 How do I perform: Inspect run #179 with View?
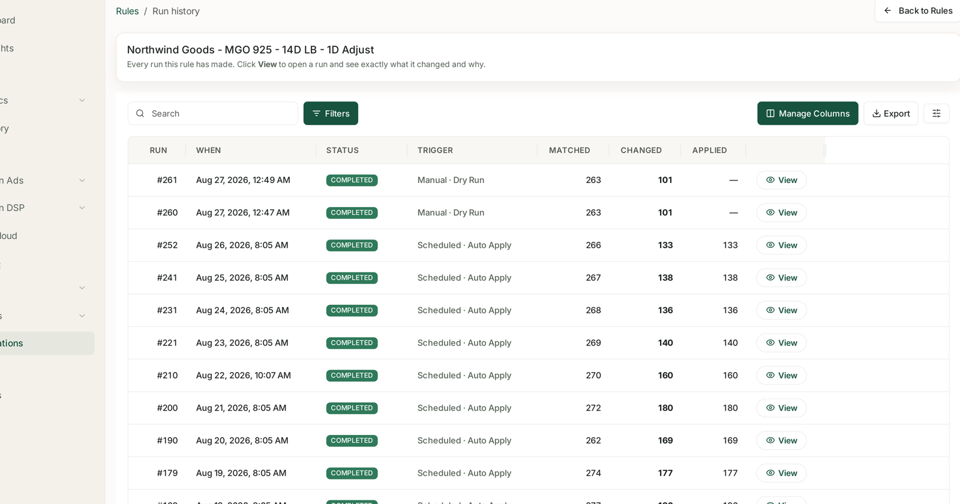(781, 473)
